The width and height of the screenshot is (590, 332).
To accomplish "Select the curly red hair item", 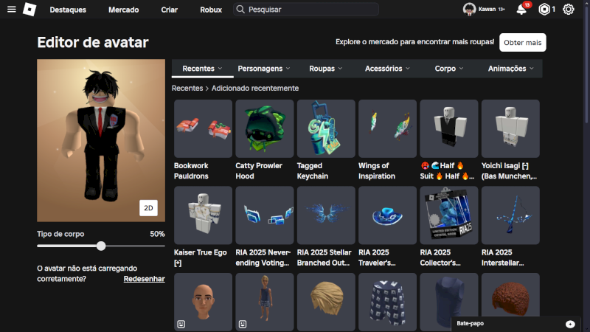I will click(x=510, y=296).
